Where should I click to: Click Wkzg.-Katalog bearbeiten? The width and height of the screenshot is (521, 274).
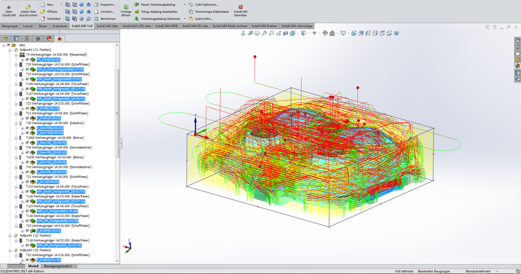(156, 12)
